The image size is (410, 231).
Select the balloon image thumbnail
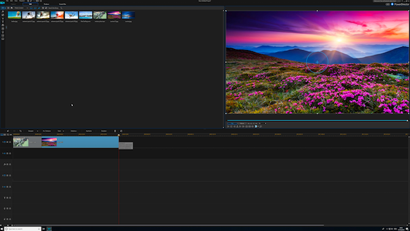click(x=15, y=15)
